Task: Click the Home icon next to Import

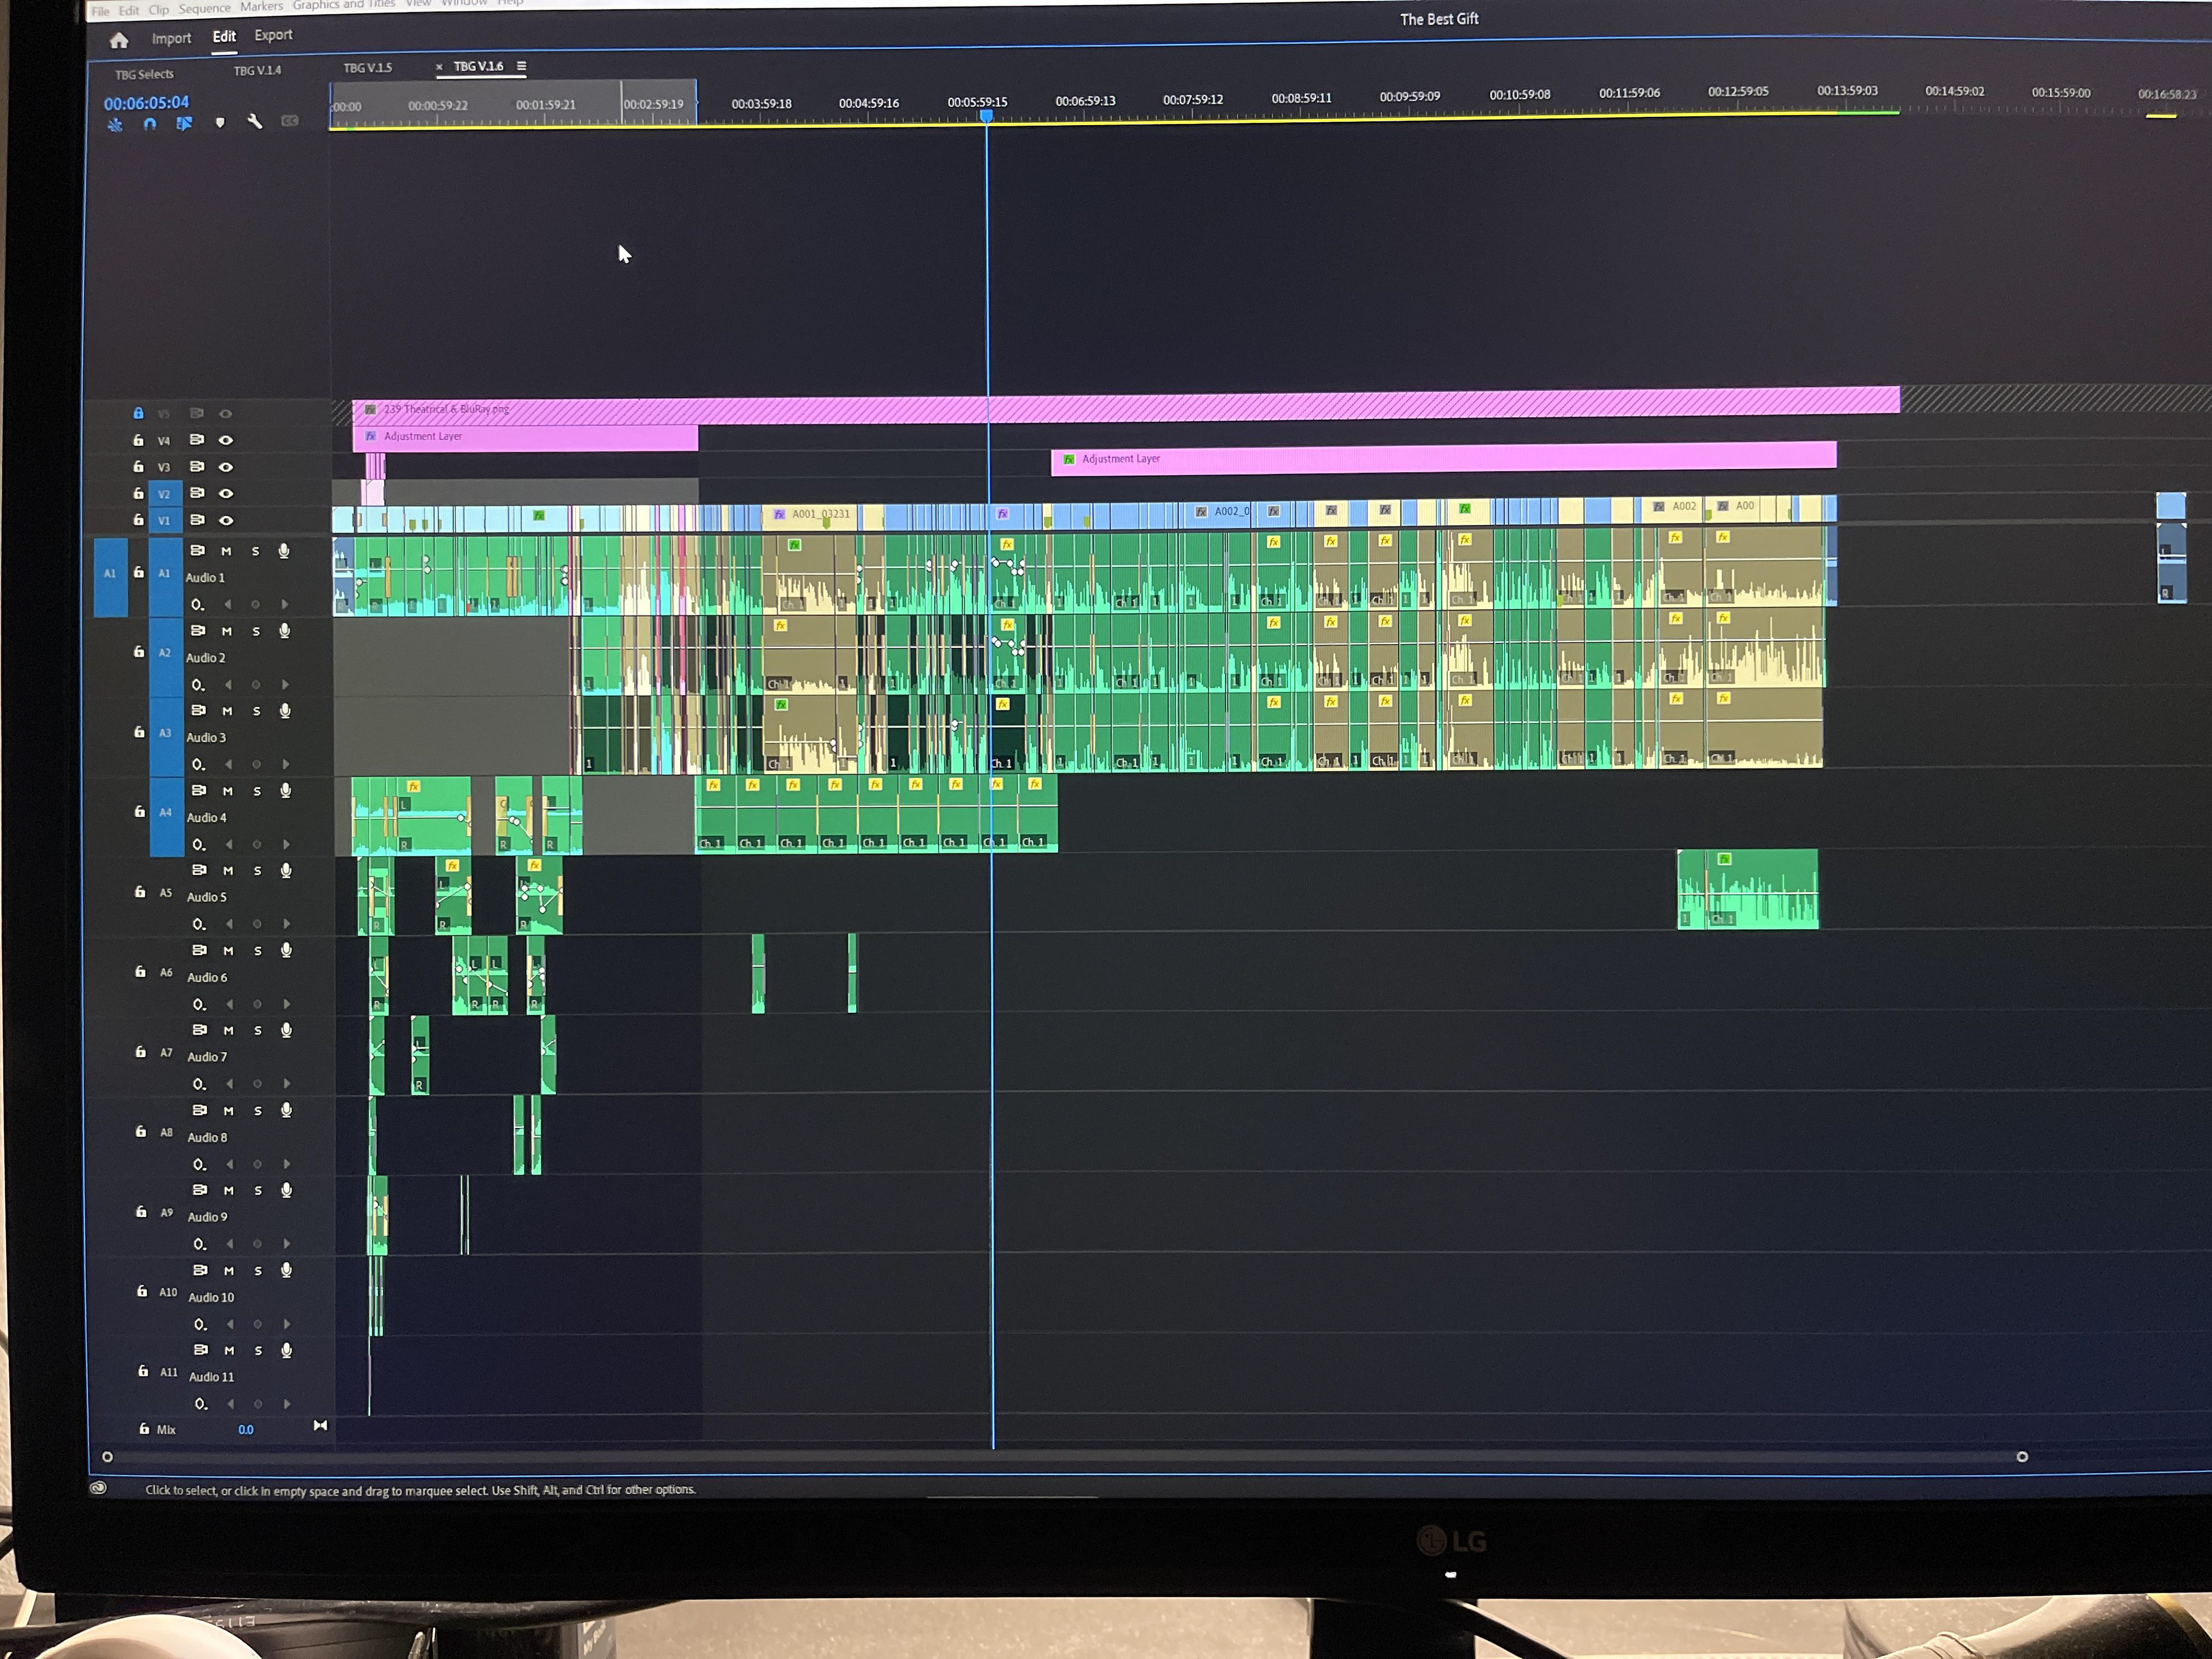Action: [x=119, y=39]
